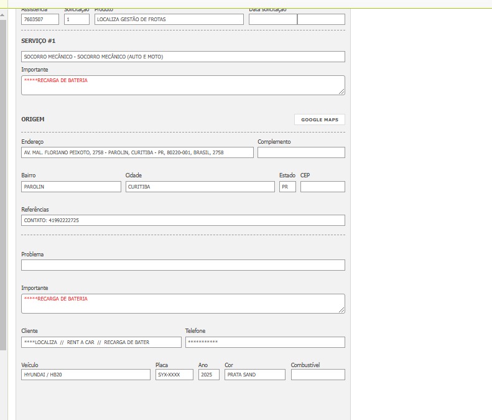This screenshot has height=420, width=492.
Task: Select the Cliente field LOCALIZA RENT A CAR
Action: click(x=101, y=342)
